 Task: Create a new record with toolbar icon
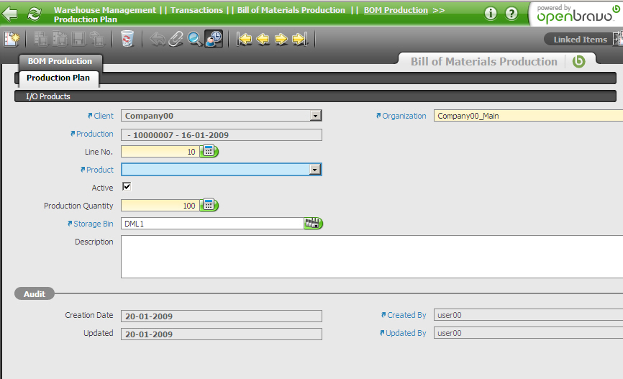pos(12,39)
